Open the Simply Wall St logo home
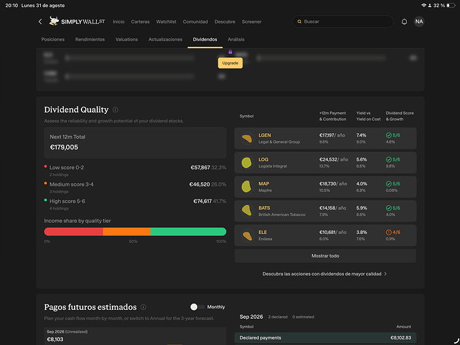Viewport: 460px width, 345px height. pyautogui.click(x=77, y=21)
